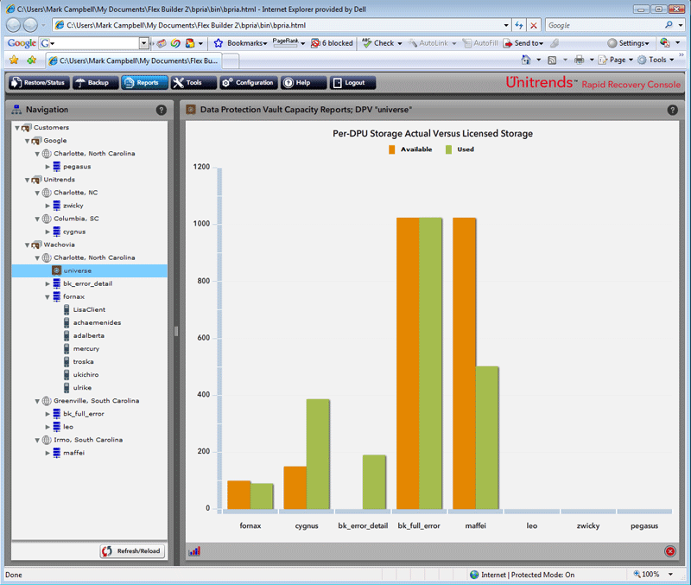
Task: Open report panel help icon
Action: (673, 110)
